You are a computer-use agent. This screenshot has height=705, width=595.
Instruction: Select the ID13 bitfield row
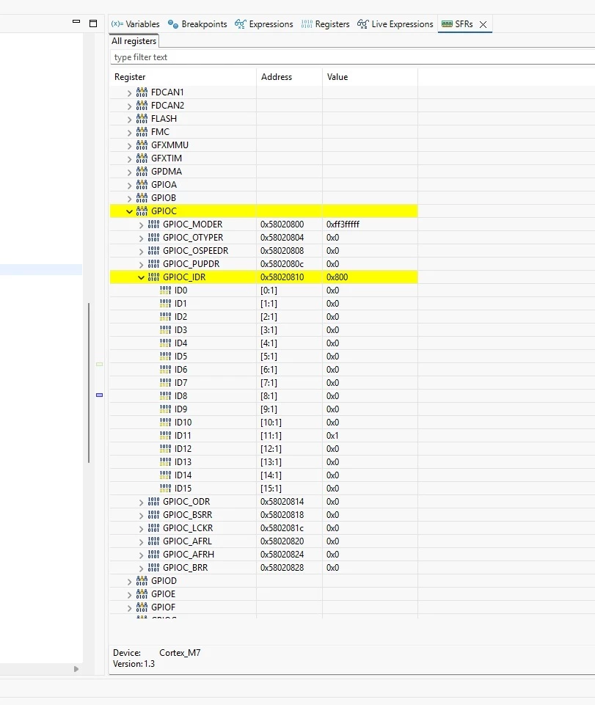[264, 461]
